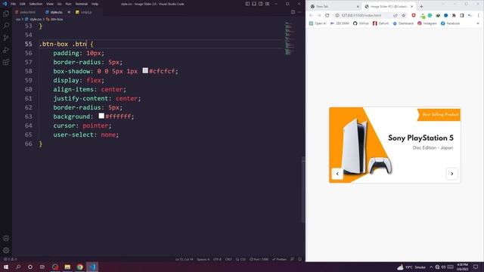The image size is (484, 272).
Task: Open the Chrome Extensions puzzle icon
Action: pos(454,15)
